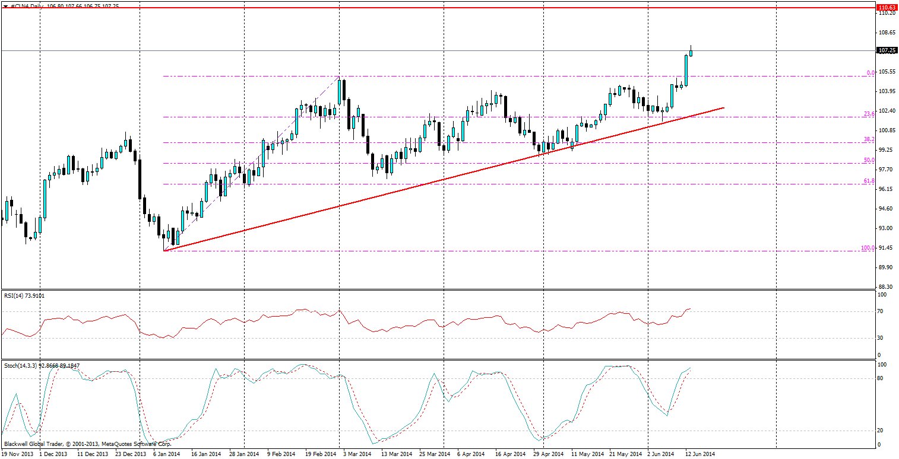Click the Blackwell Global Trader copyright text
This screenshot has width=899, height=459.
(87, 444)
